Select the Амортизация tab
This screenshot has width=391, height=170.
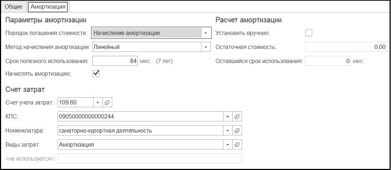coord(48,7)
